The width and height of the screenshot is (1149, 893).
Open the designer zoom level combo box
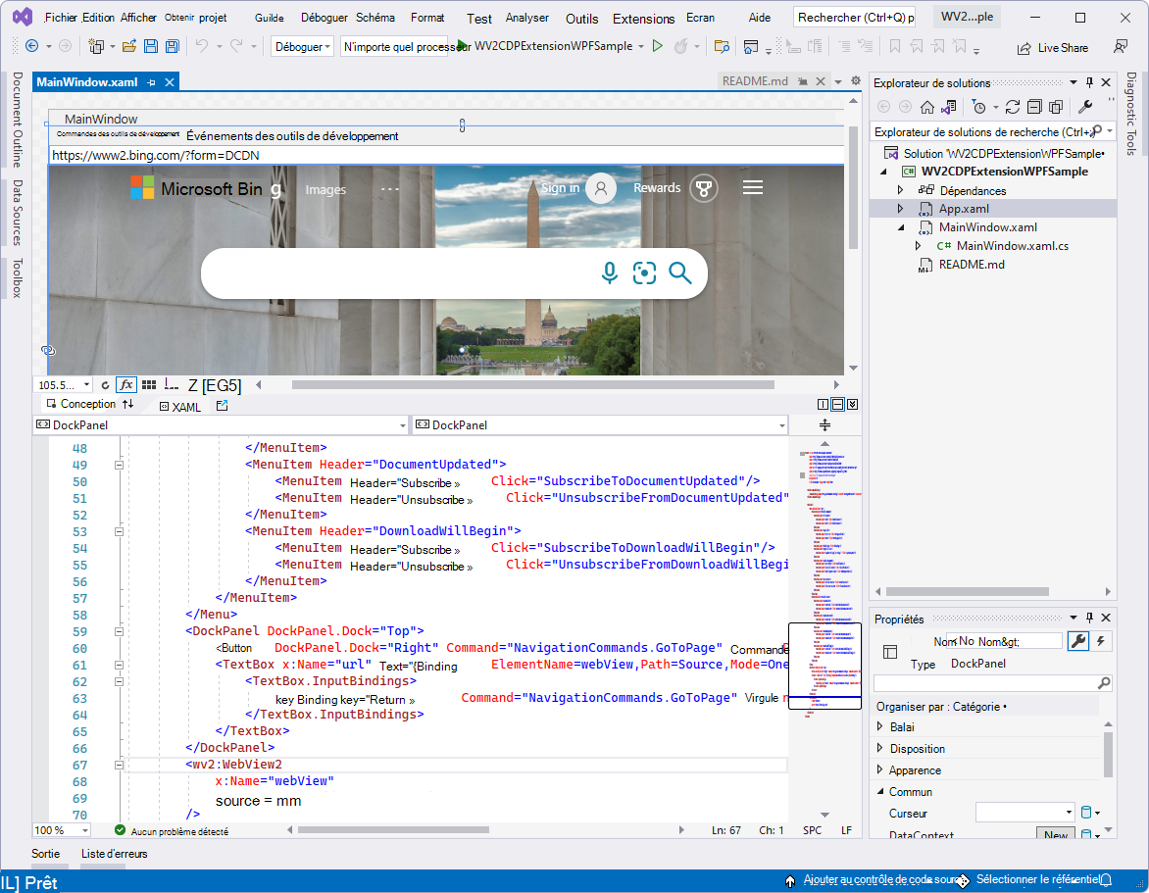point(61,384)
